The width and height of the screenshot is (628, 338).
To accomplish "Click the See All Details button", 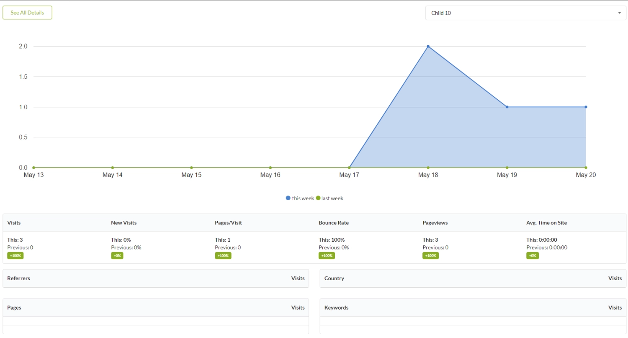I will pos(27,13).
